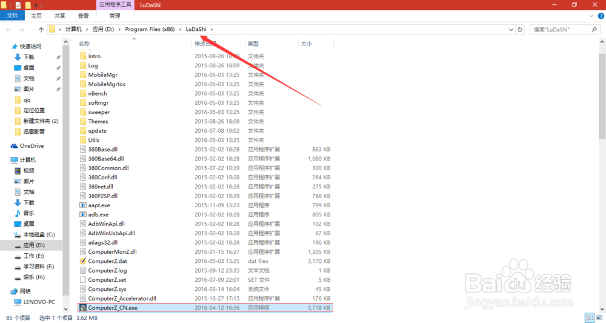This screenshot has width=606, height=323.
Task: Select the update folder icon
Action: pos(82,130)
